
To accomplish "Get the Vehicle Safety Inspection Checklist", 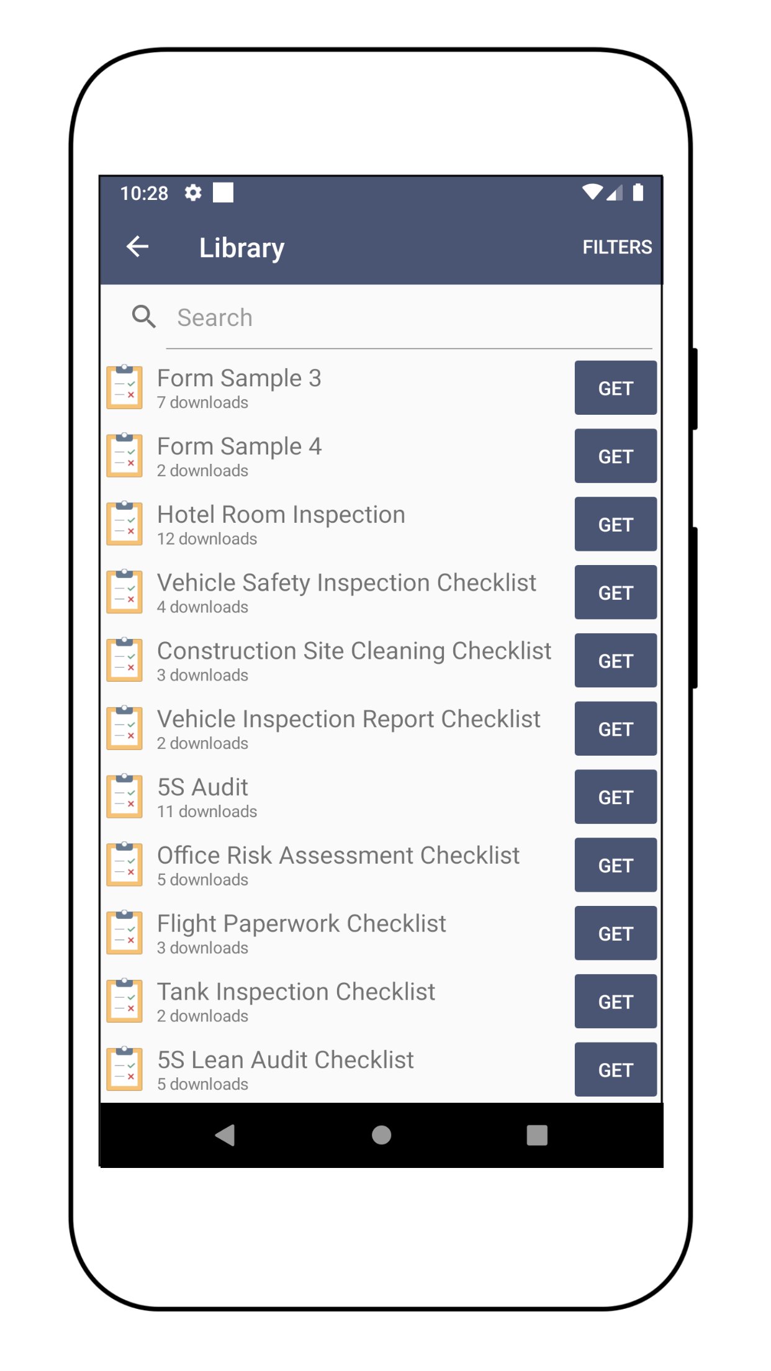I will coord(615,592).
